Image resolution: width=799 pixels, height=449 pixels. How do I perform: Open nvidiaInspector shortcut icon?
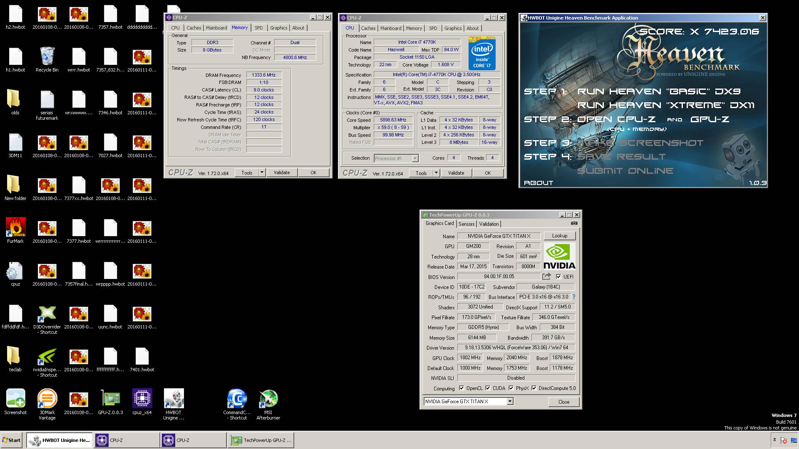(47, 362)
